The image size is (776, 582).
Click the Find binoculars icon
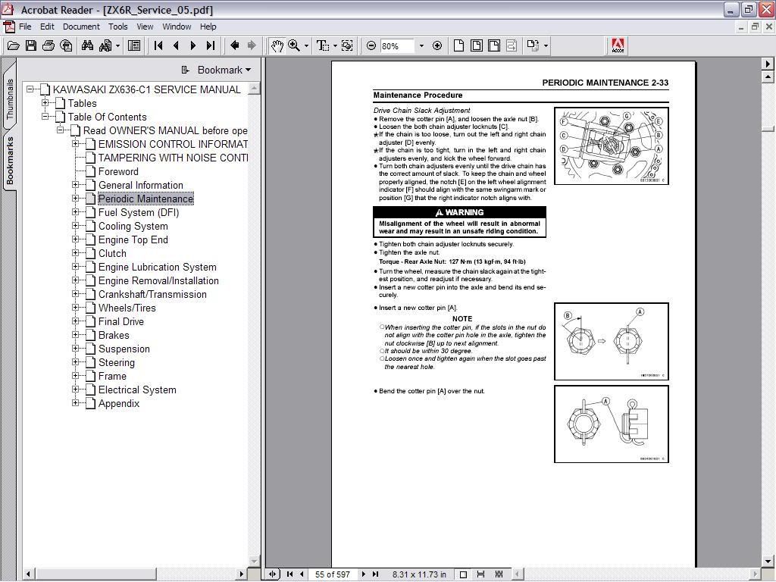(x=87, y=45)
